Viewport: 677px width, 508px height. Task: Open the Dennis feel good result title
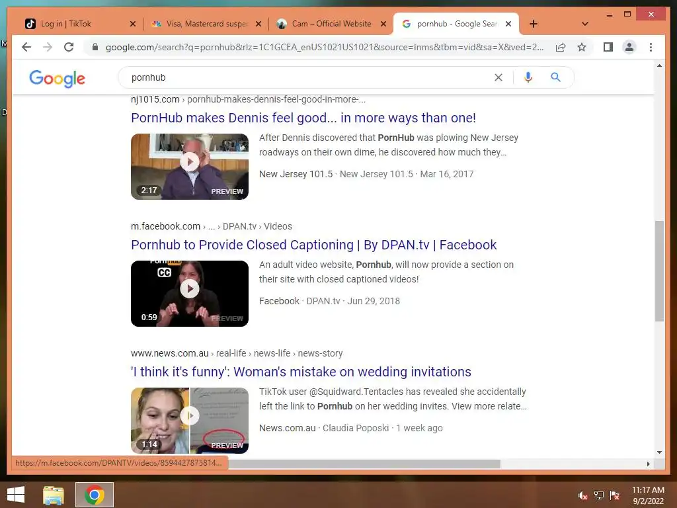[x=303, y=118]
